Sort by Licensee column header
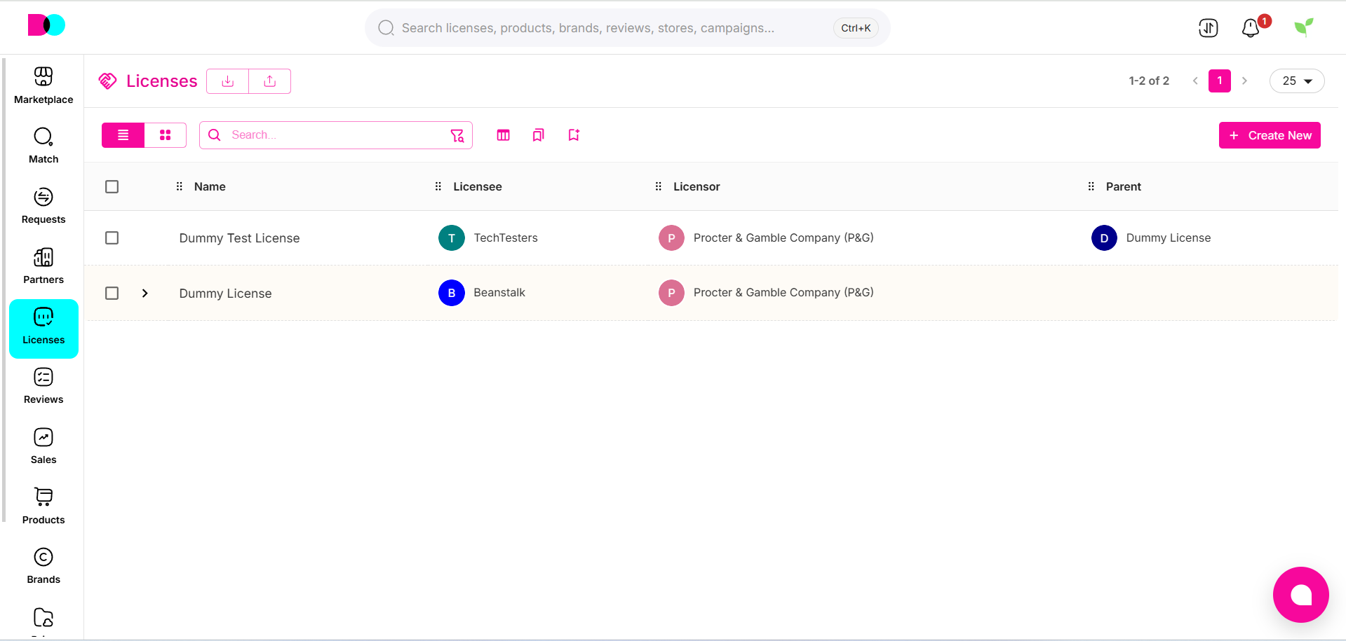1346x641 pixels. 478,186
